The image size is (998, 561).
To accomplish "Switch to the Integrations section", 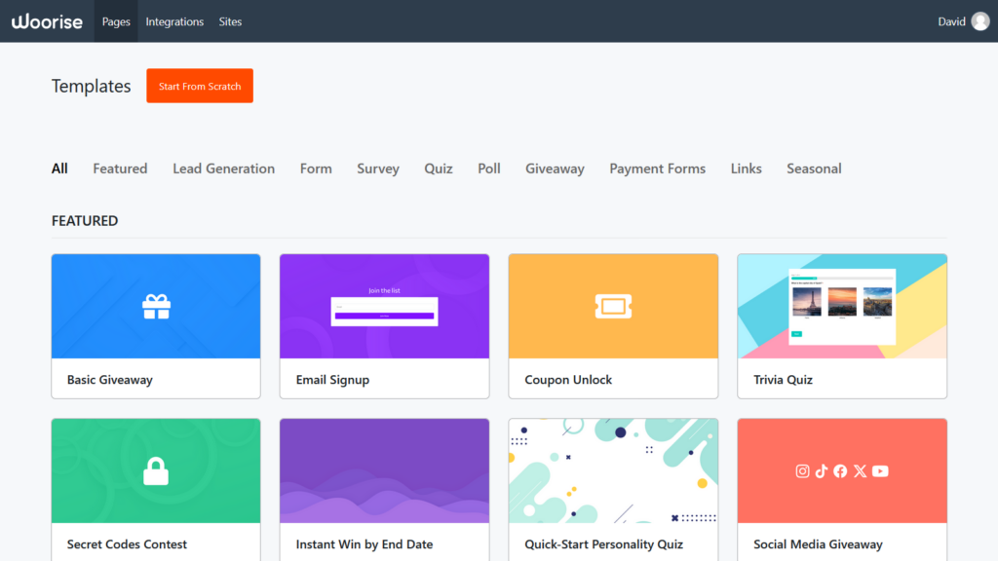I will tap(174, 20).
